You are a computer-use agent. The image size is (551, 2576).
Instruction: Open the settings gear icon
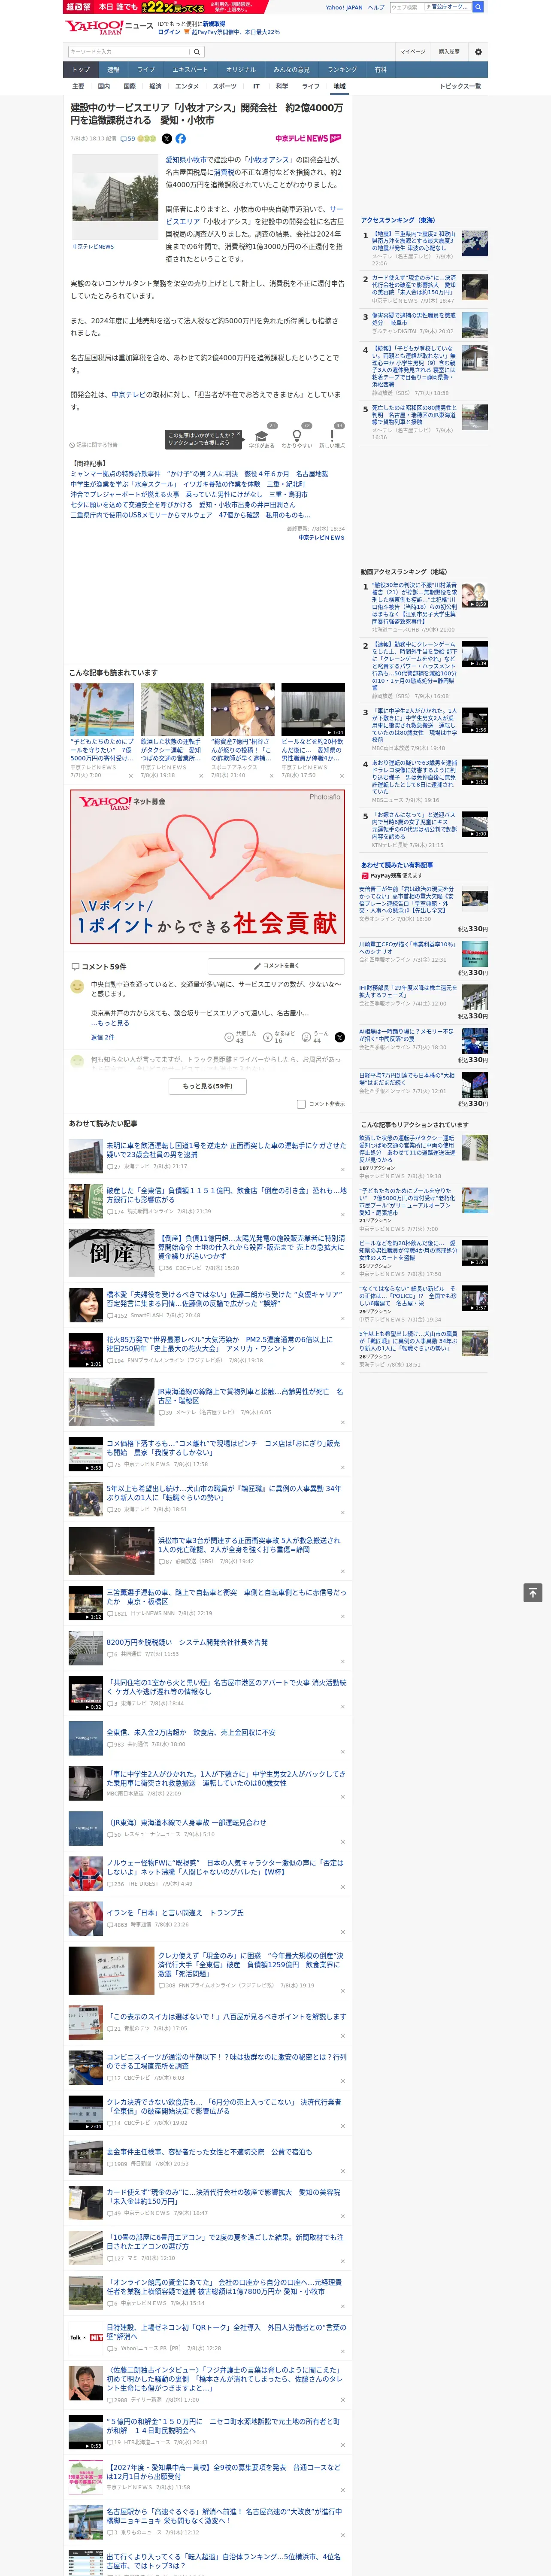click(x=478, y=52)
